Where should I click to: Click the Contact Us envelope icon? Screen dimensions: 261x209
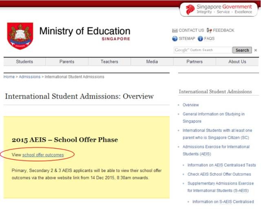[x=175, y=31]
